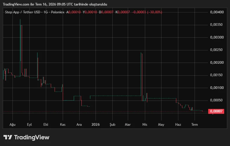Click the Nis month label on time axis

[145, 125]
